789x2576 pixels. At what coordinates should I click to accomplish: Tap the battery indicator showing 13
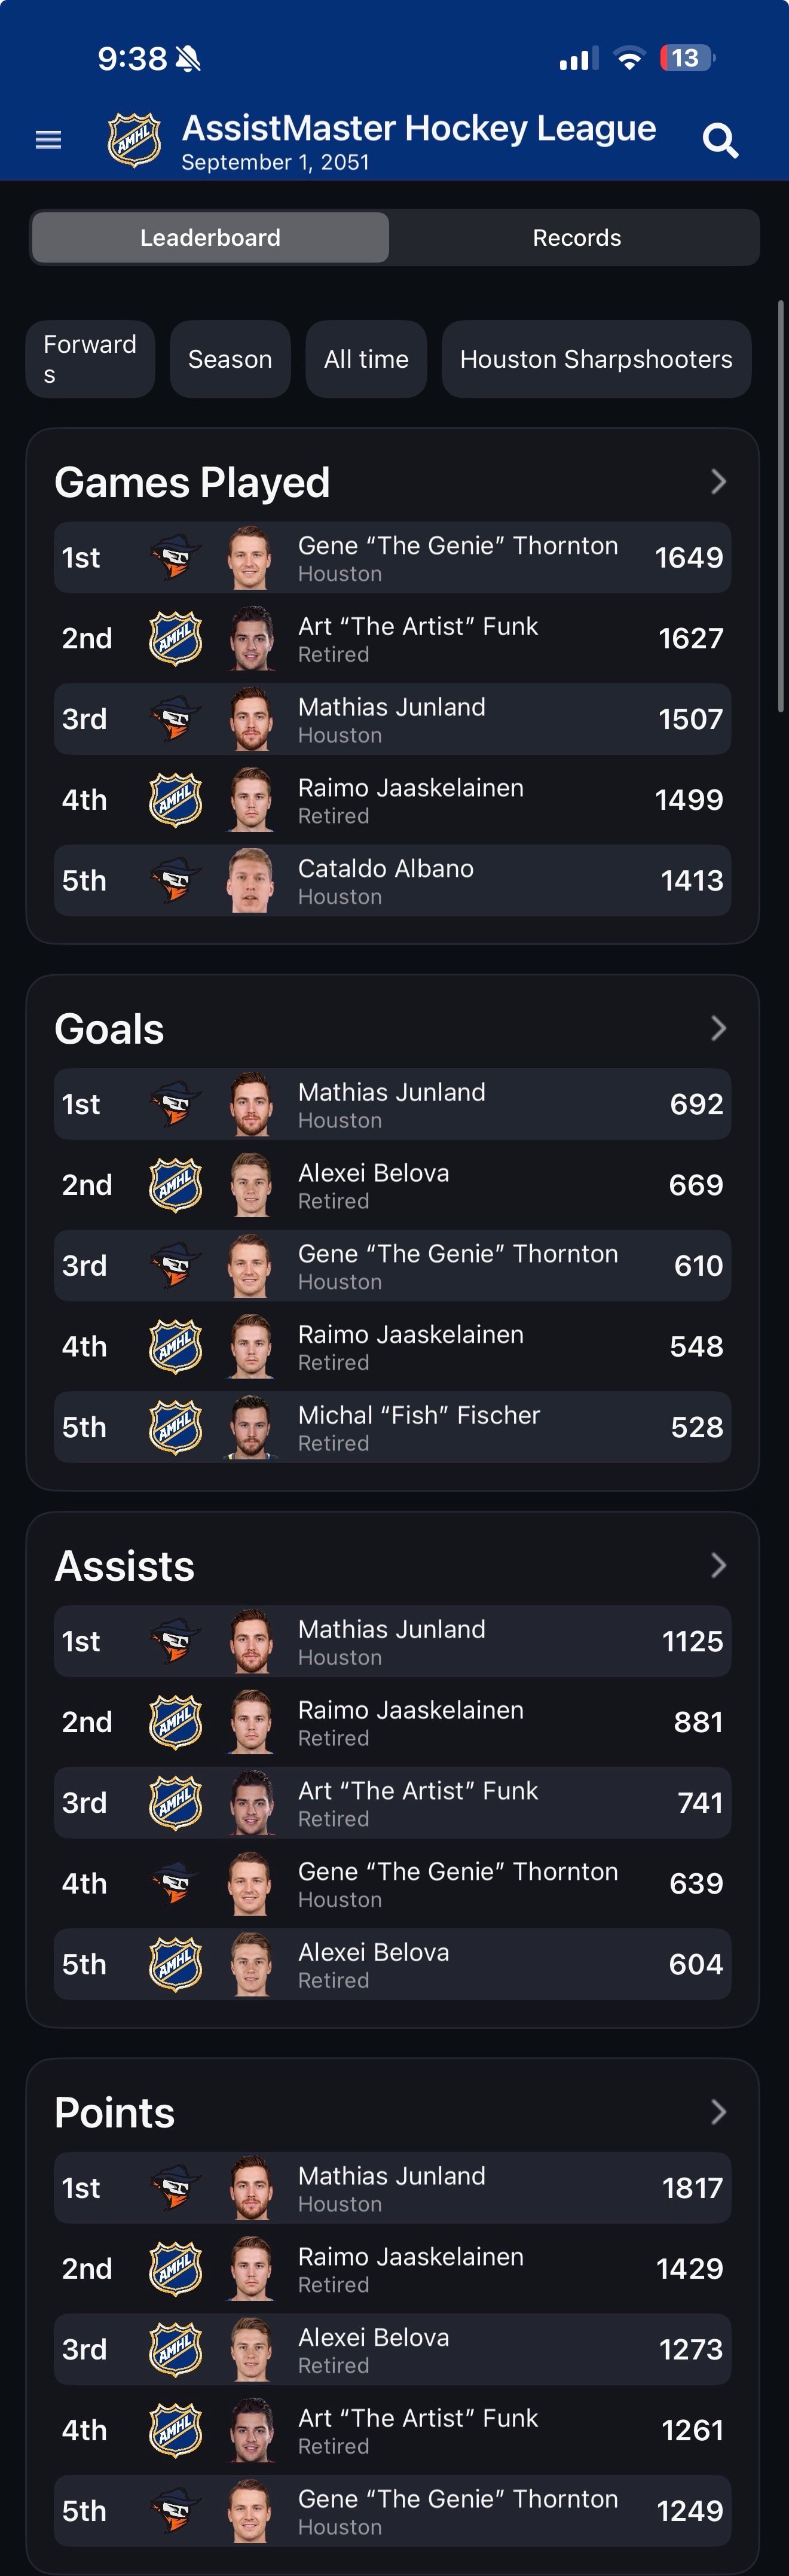(686, 58)
